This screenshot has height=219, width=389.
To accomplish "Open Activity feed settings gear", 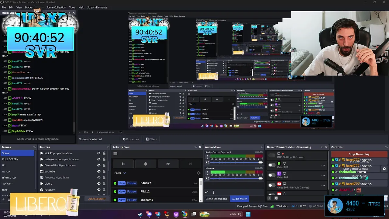I will point(198,173).
